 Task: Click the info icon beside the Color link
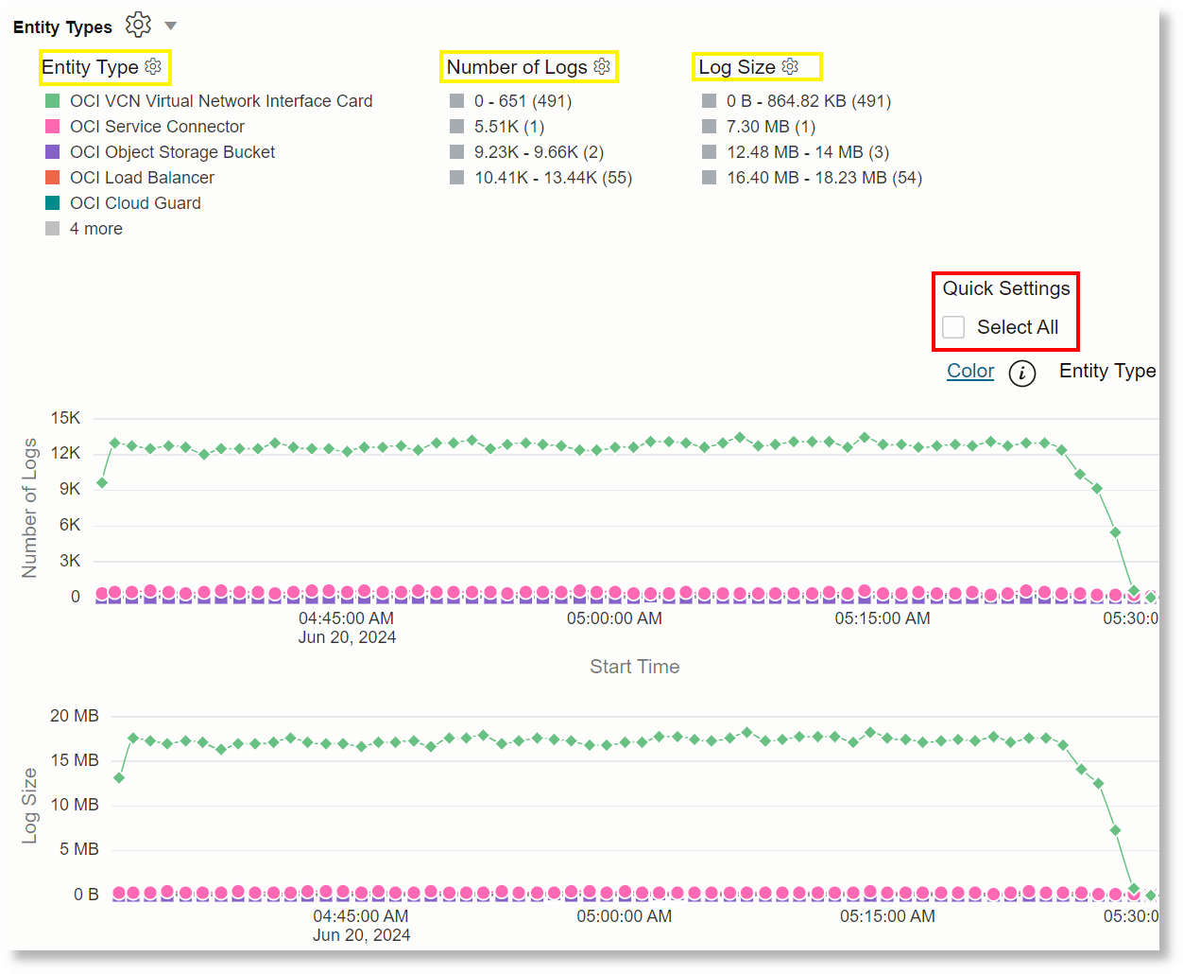pos(1021,373)
